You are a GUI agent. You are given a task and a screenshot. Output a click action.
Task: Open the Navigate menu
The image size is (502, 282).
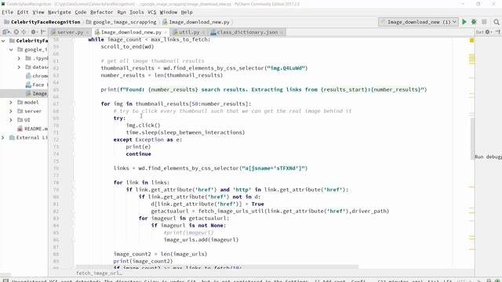pyautogui.click(x=60, y=13)
